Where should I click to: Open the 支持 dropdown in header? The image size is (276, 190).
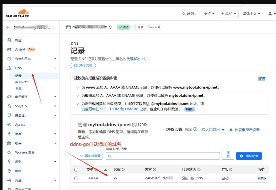209,14
